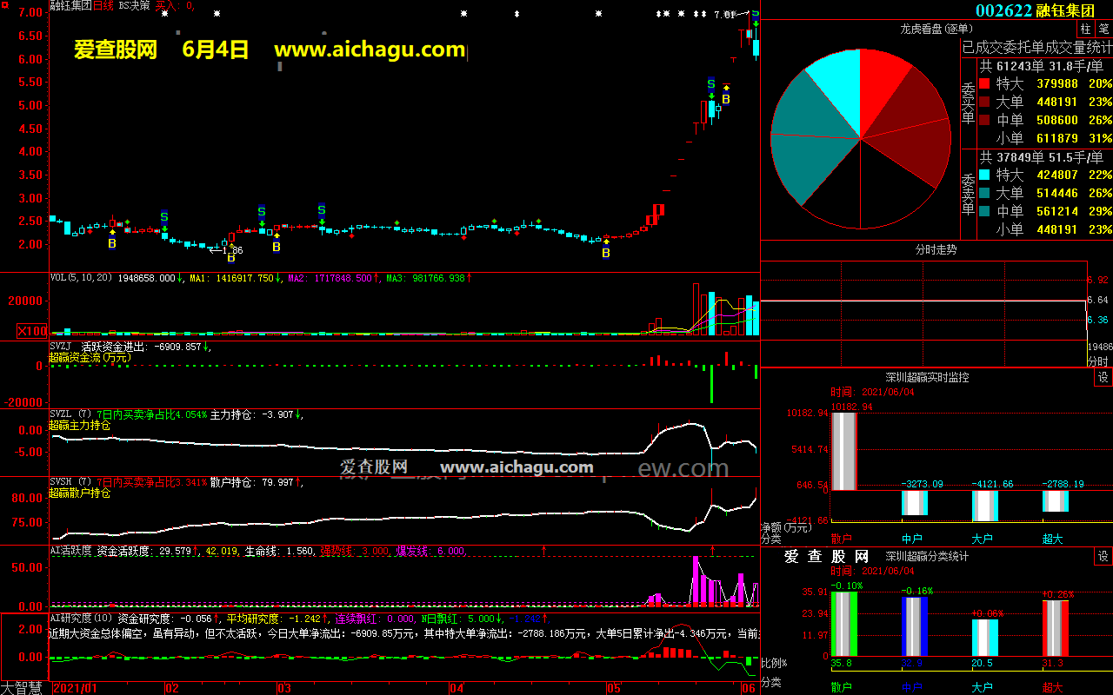Click the 分时走势 panel title
Screen dimensions: 1113x695
[936, 249]
